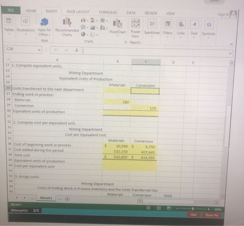Collapse the ribbon

click(x=231, y=44)
